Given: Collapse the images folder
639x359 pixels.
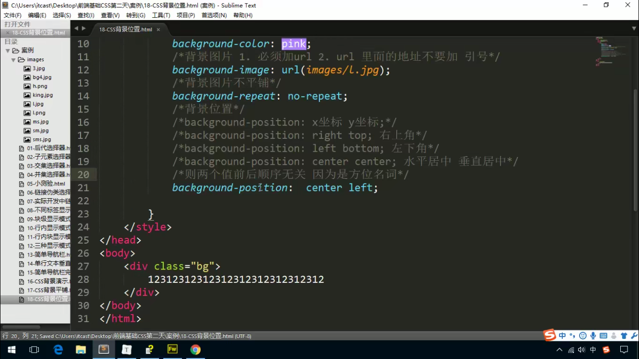Looking at the screenshot, I should (x=13, y=60).
